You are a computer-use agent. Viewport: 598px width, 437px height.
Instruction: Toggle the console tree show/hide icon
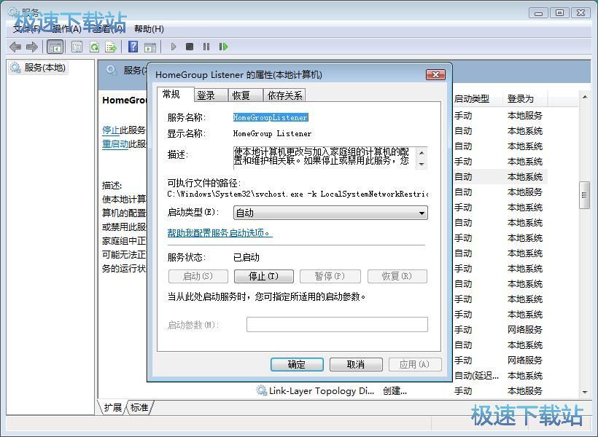pos(55,47)
